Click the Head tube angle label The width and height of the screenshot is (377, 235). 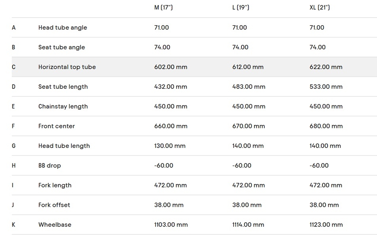[x=63, y=28]
